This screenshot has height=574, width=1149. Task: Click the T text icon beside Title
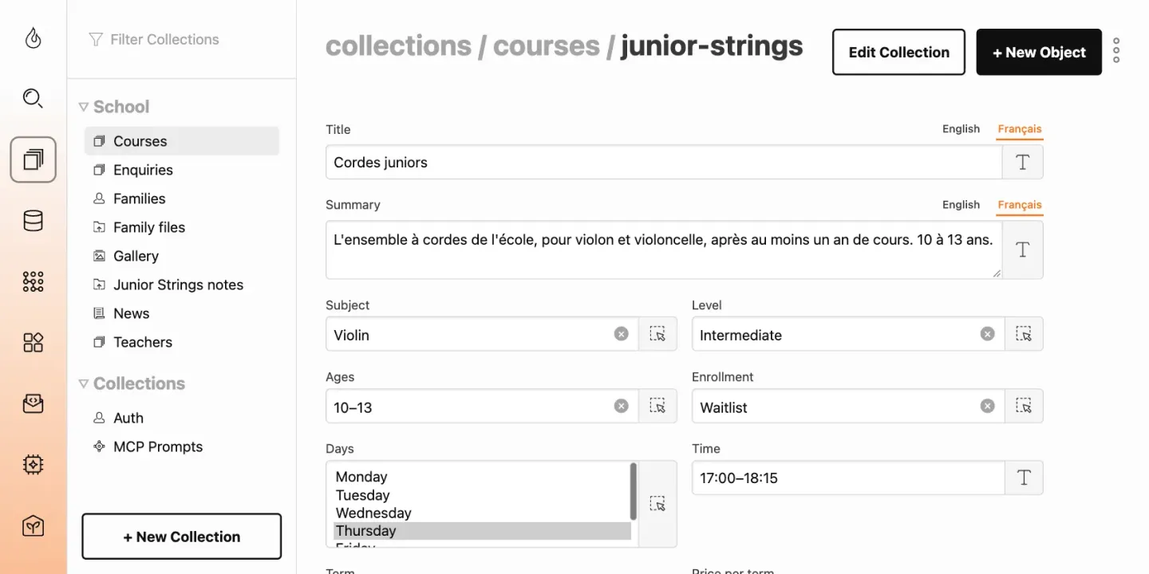(x=1023, y=162)
